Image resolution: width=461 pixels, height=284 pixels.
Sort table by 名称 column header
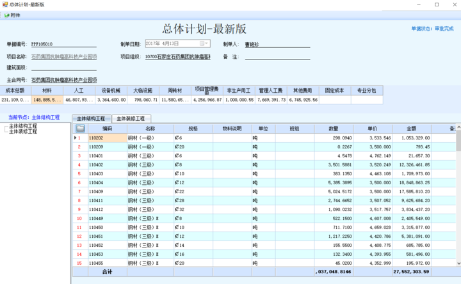[150, 129]
